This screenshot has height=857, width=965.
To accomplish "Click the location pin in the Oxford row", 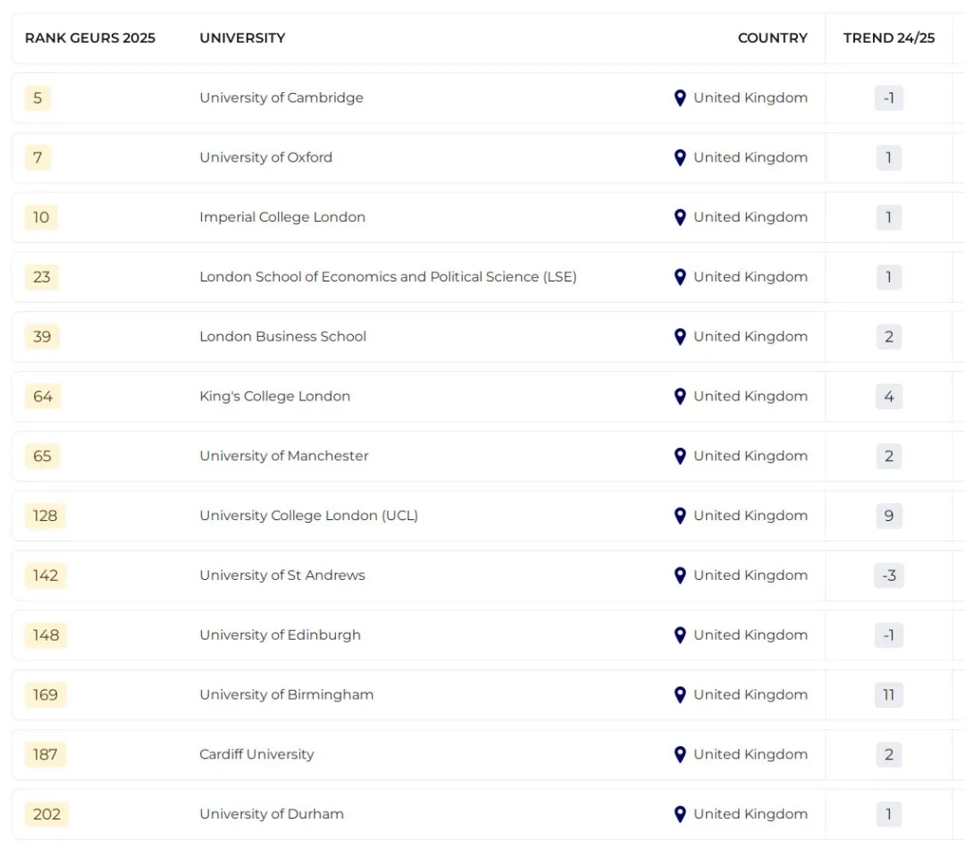I will click(680, 158).
